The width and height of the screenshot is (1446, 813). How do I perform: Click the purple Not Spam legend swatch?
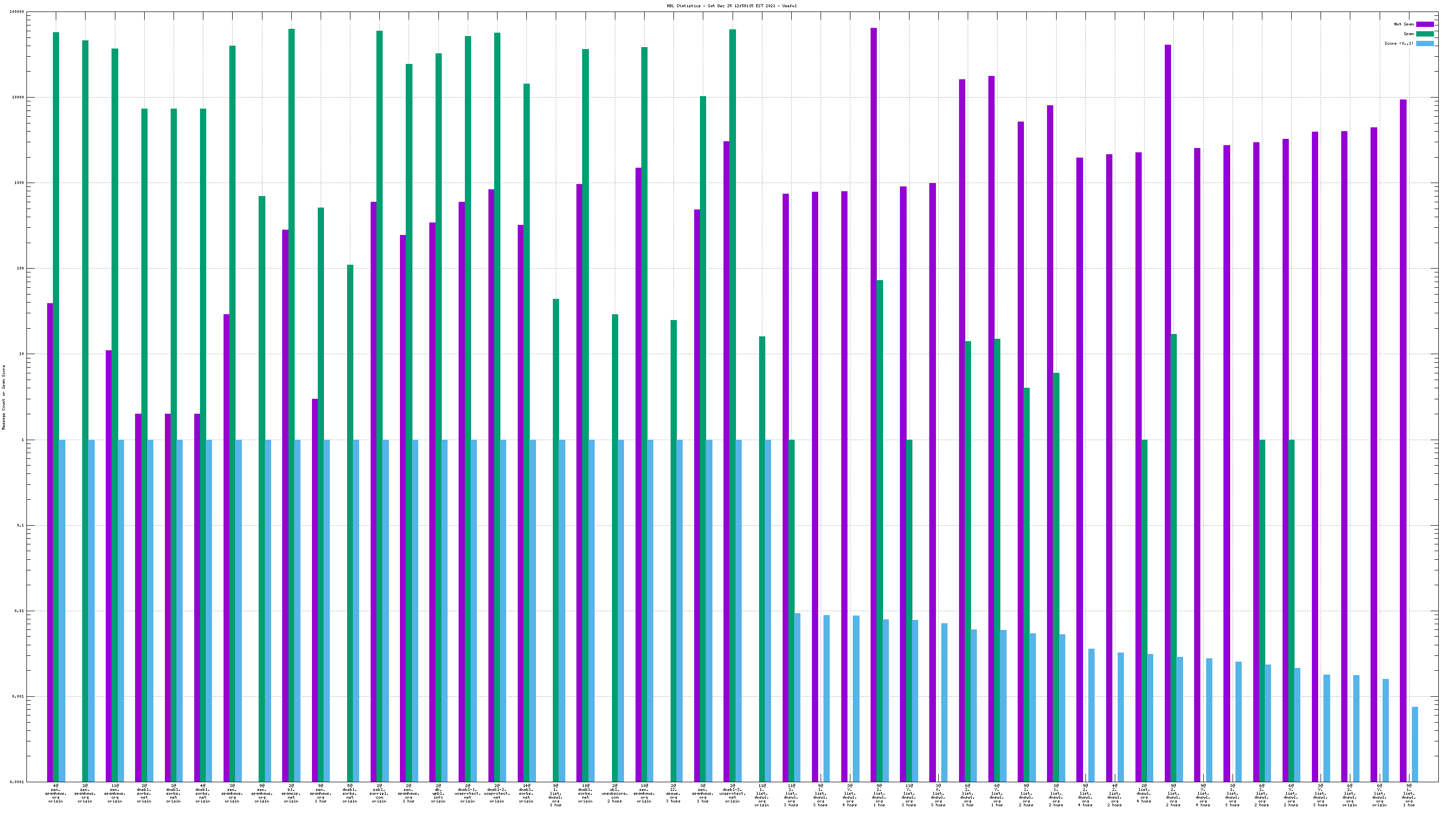1425,24
